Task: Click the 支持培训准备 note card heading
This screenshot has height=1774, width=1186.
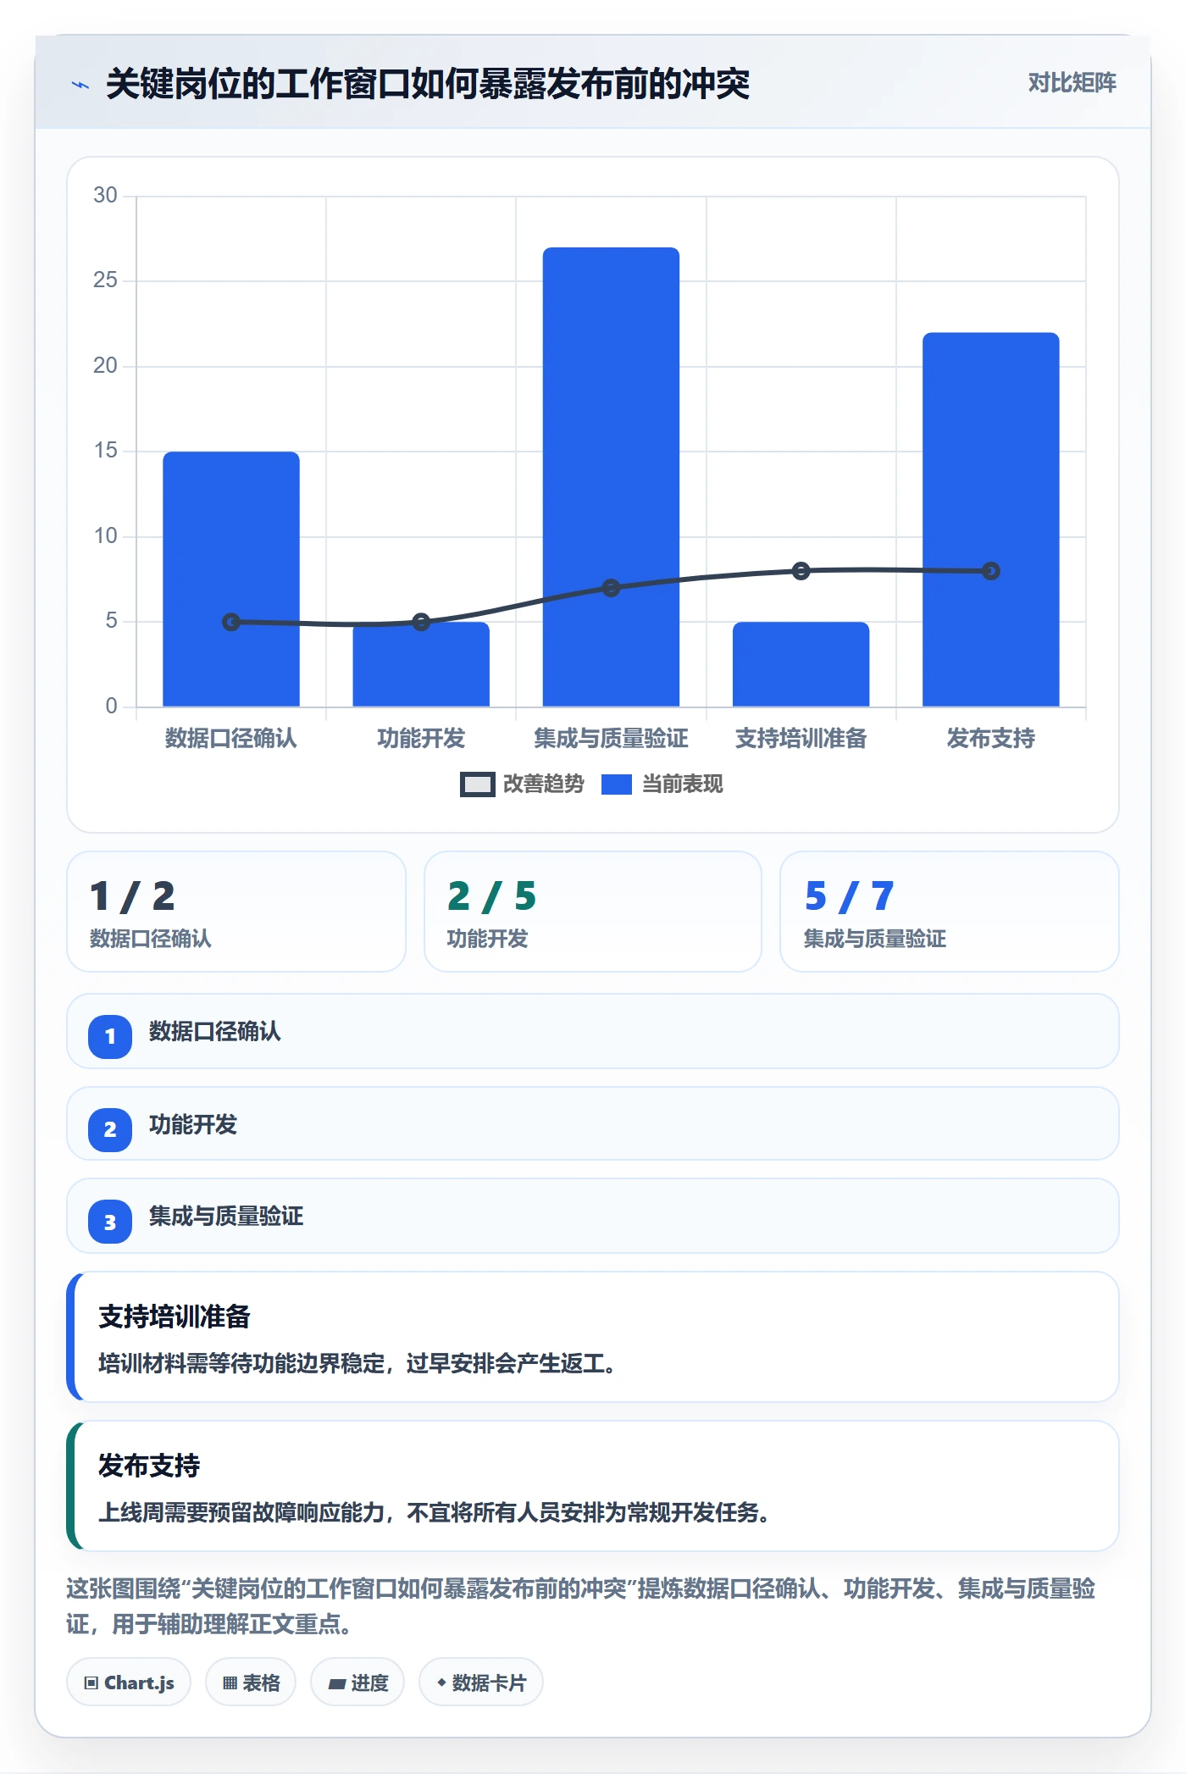Action: (x=175, y=1317)
